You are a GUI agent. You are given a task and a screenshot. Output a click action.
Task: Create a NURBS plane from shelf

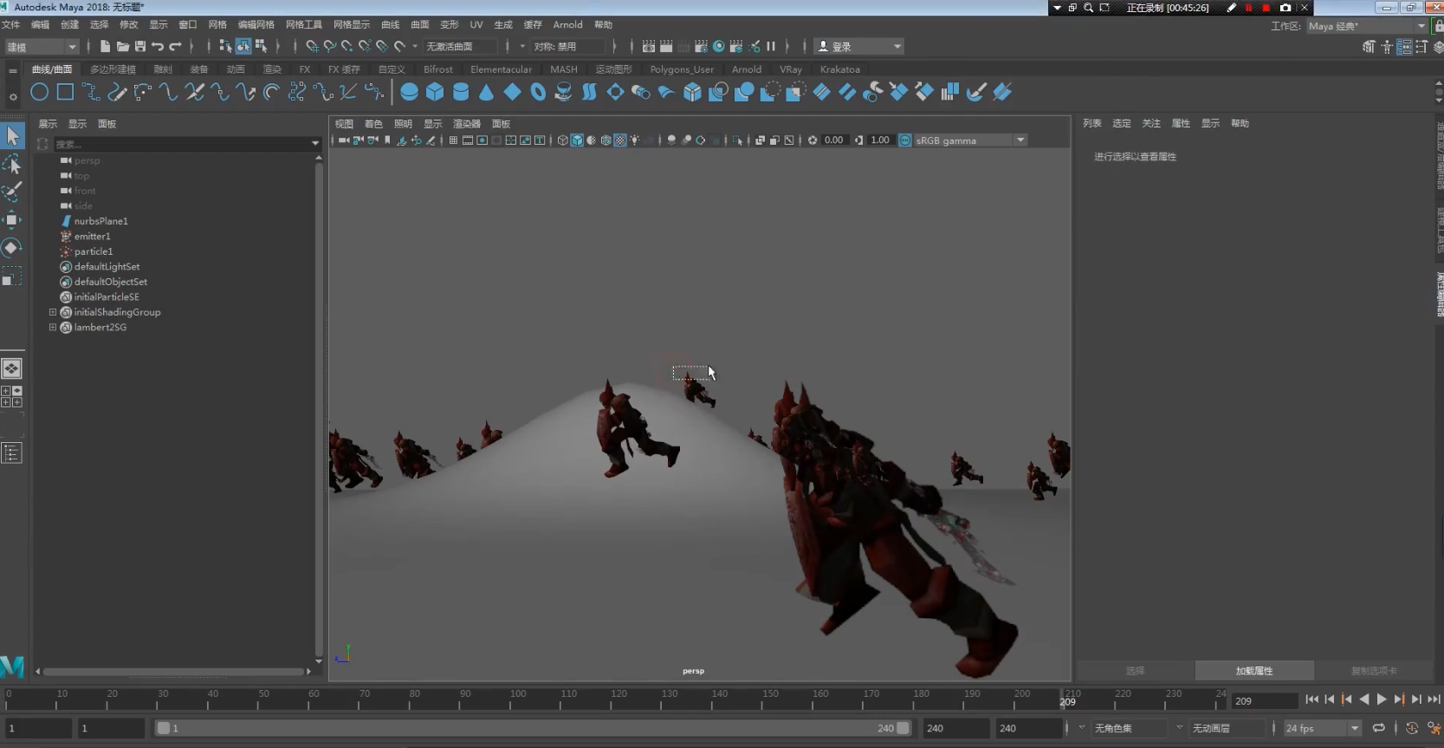click(513, 92)
